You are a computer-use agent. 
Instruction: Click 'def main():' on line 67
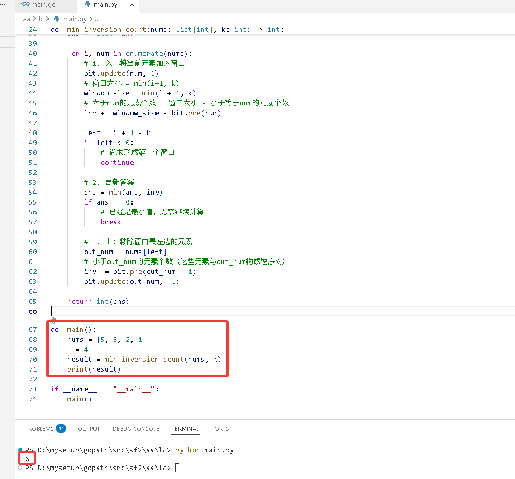[73, 330]
